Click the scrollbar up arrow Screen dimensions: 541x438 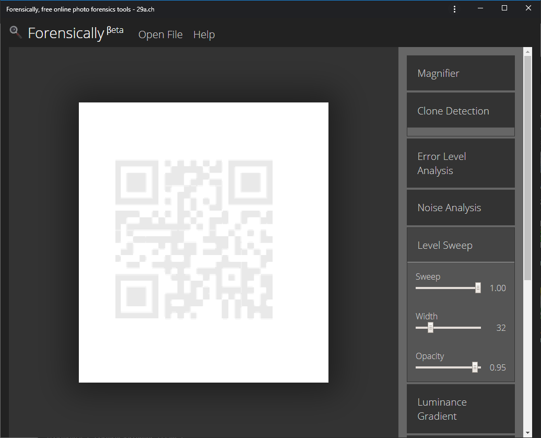tap(527, 52)
